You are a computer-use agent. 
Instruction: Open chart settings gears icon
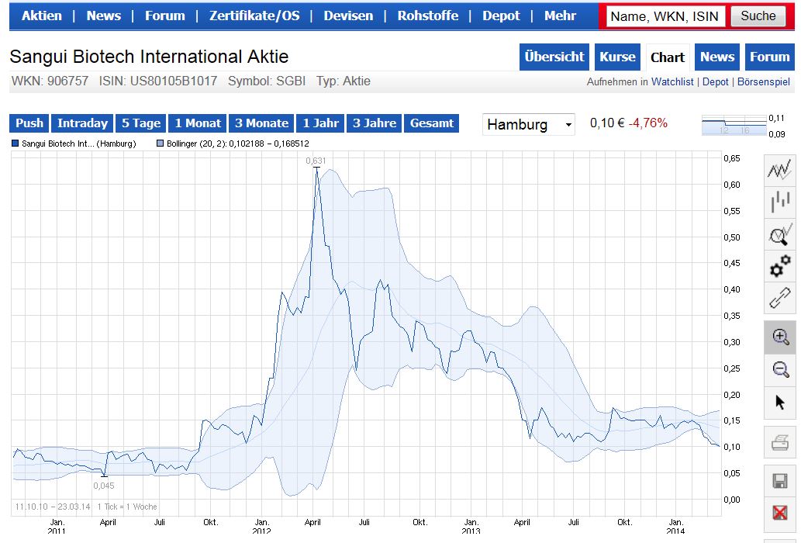pos(779,266)
